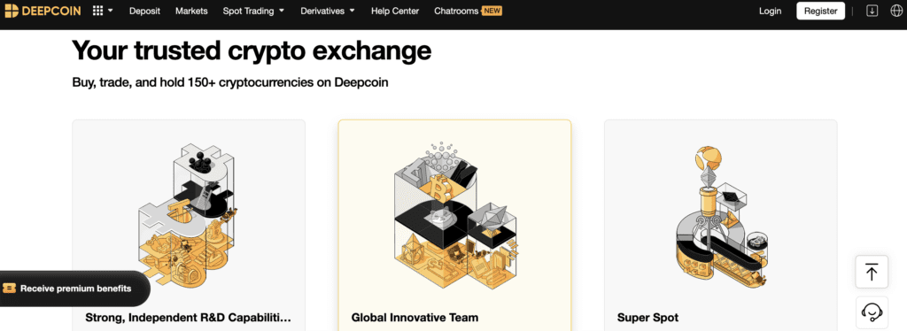Open the Strong, Independent R&D Capabilities card

click(189, 226)
